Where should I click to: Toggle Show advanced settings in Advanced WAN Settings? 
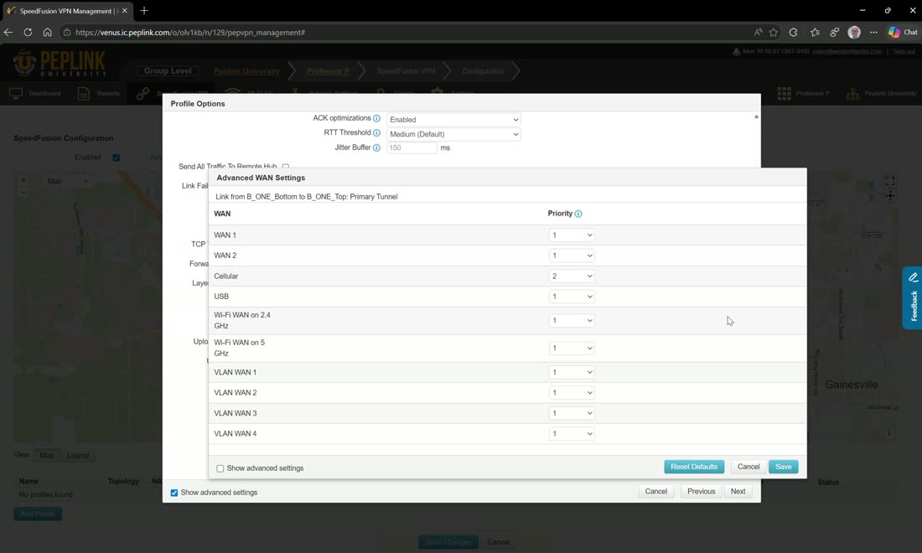[x=220, y=468]
